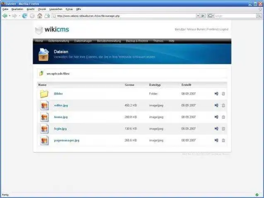Open Backup & Restore in navigation bar
This screenshot has width=264, height=198.
(137, 41)
